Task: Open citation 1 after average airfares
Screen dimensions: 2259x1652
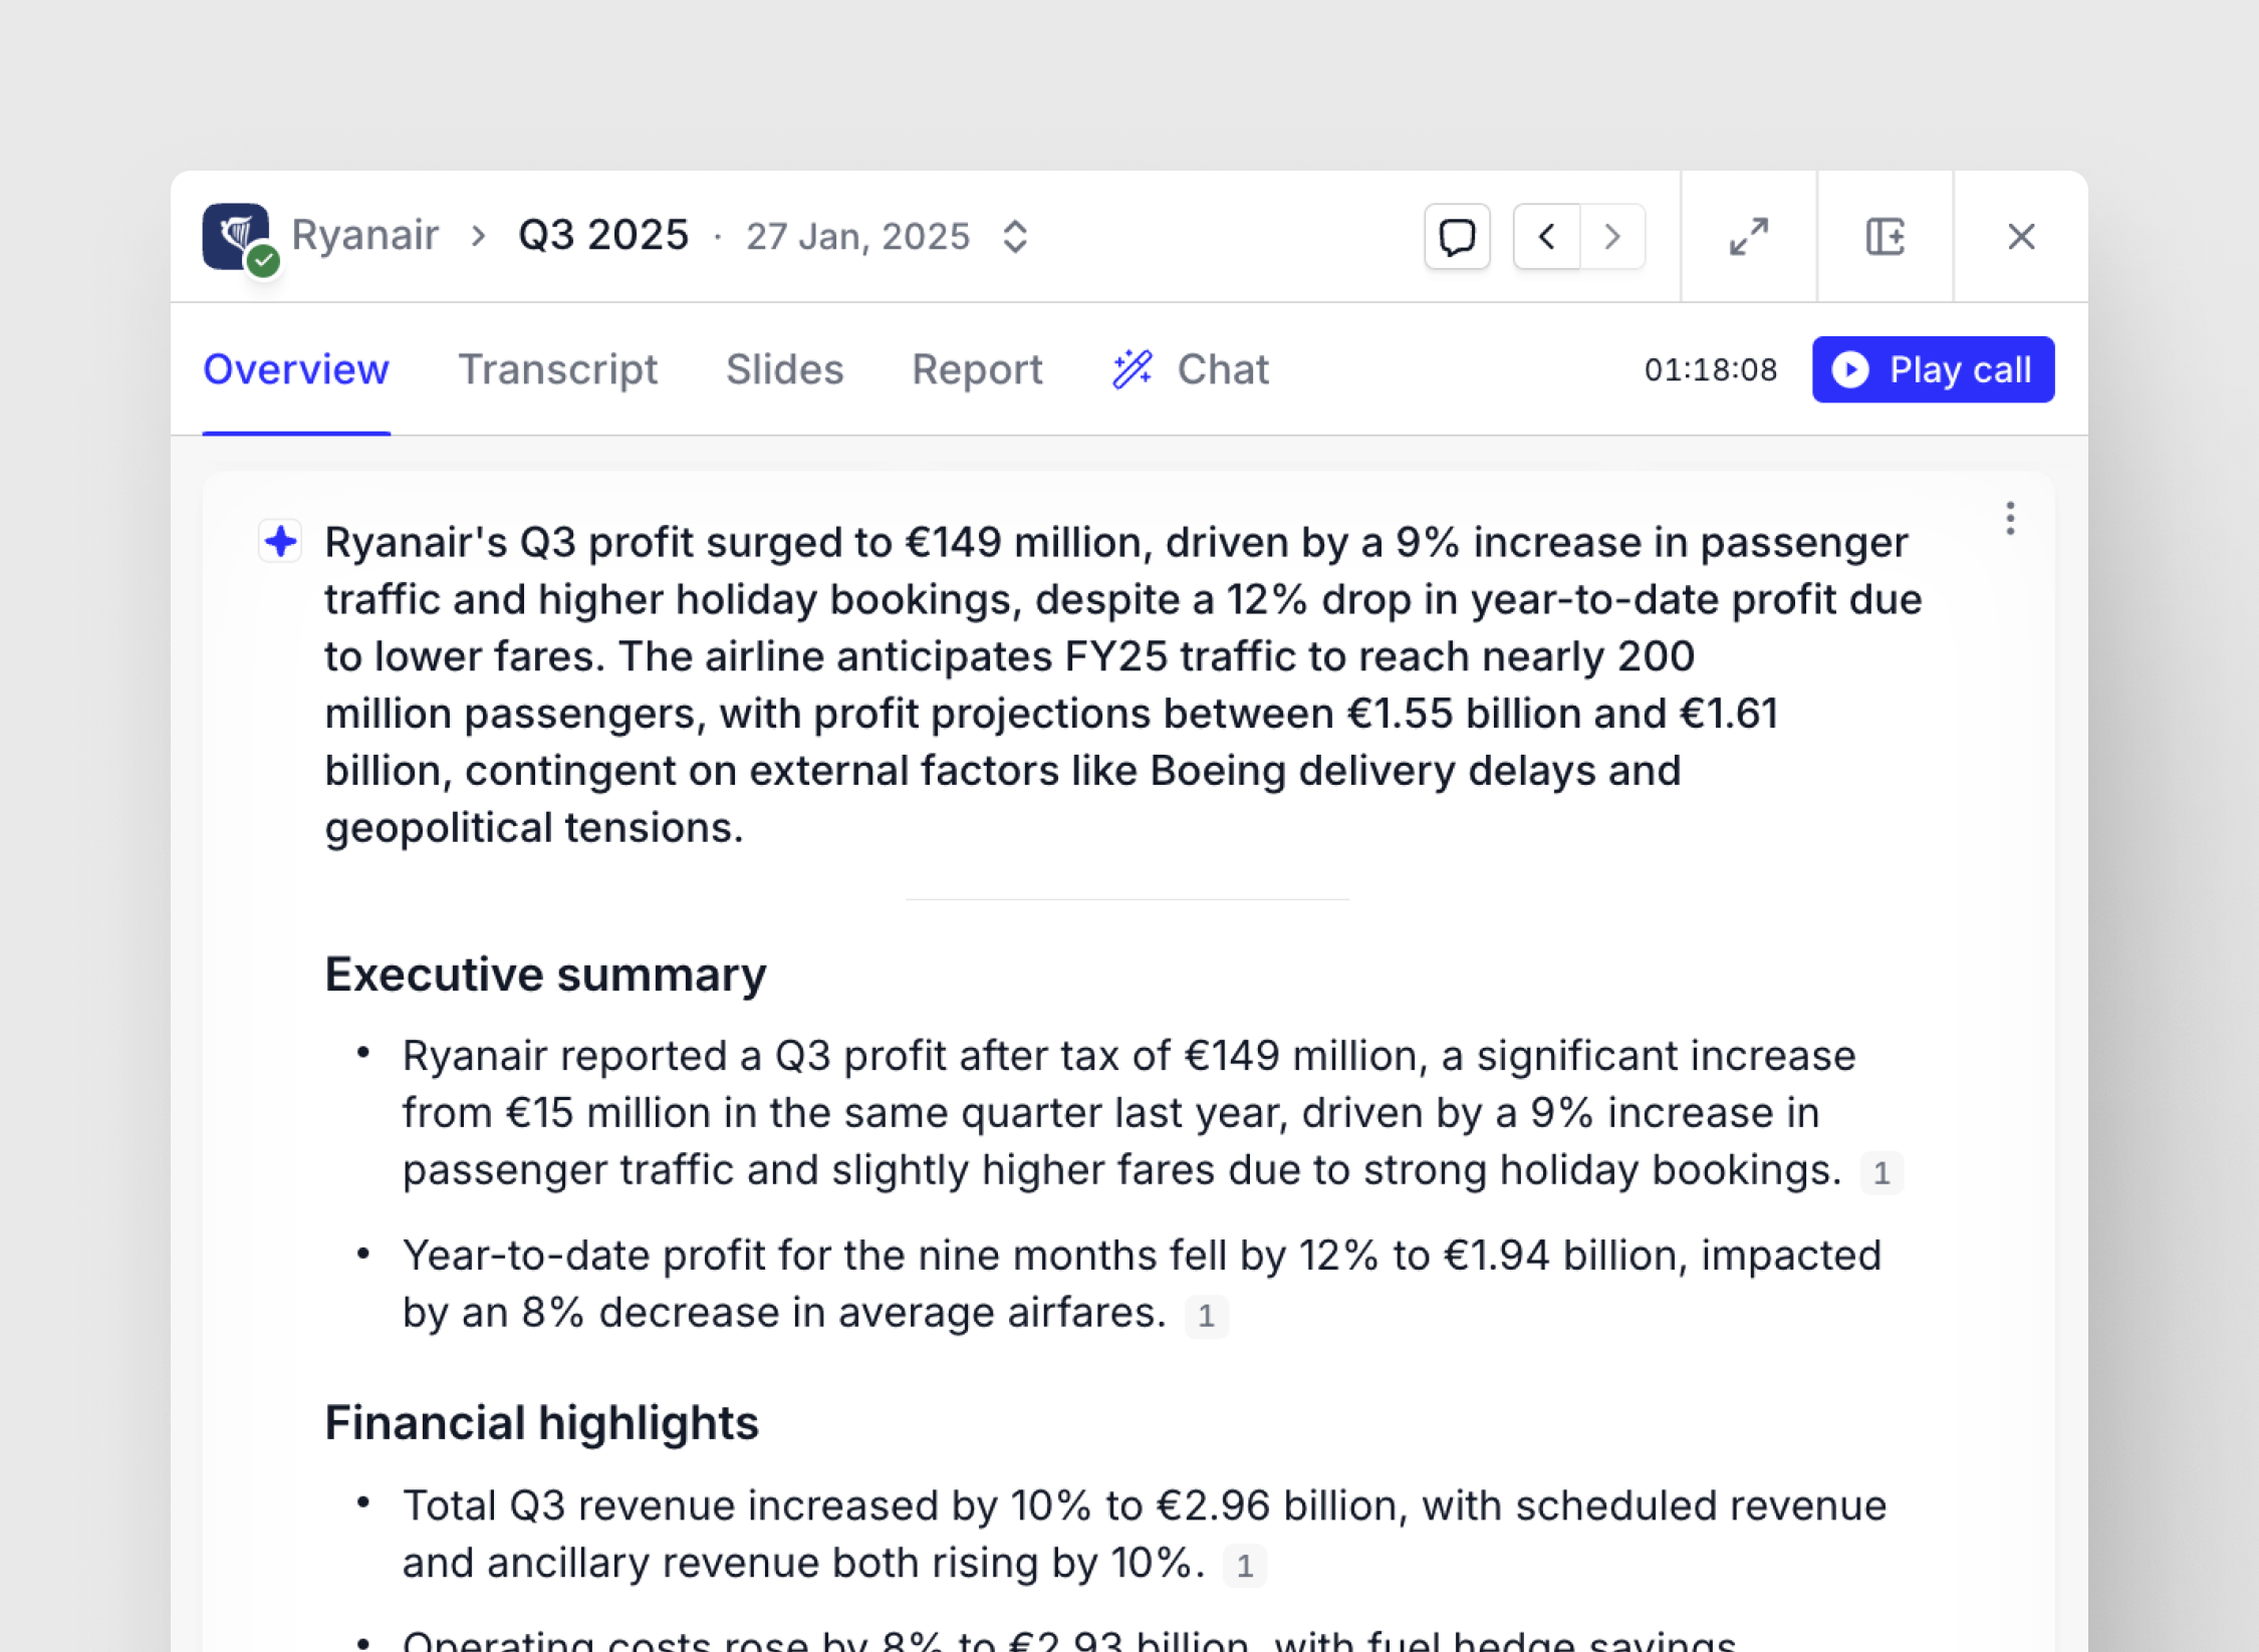Action: pyautogui.click(x=1206, y=1316)
